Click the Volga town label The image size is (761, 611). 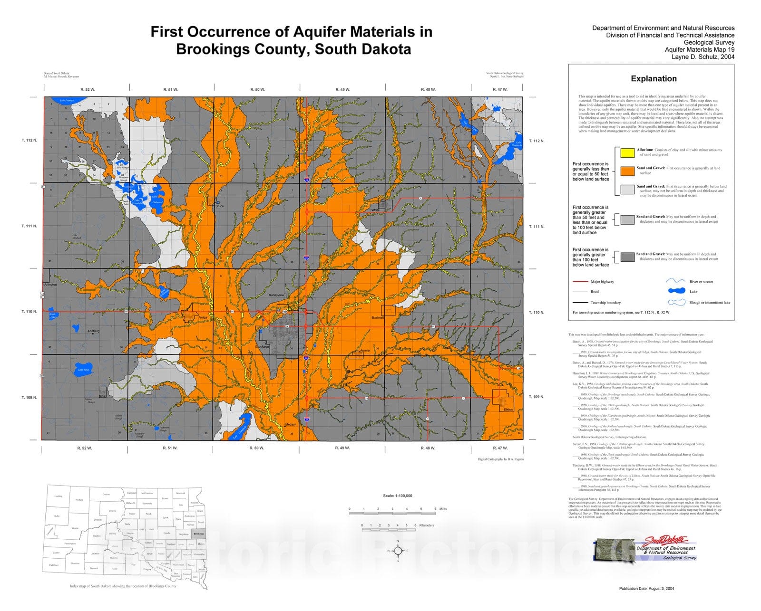(203, 317)
